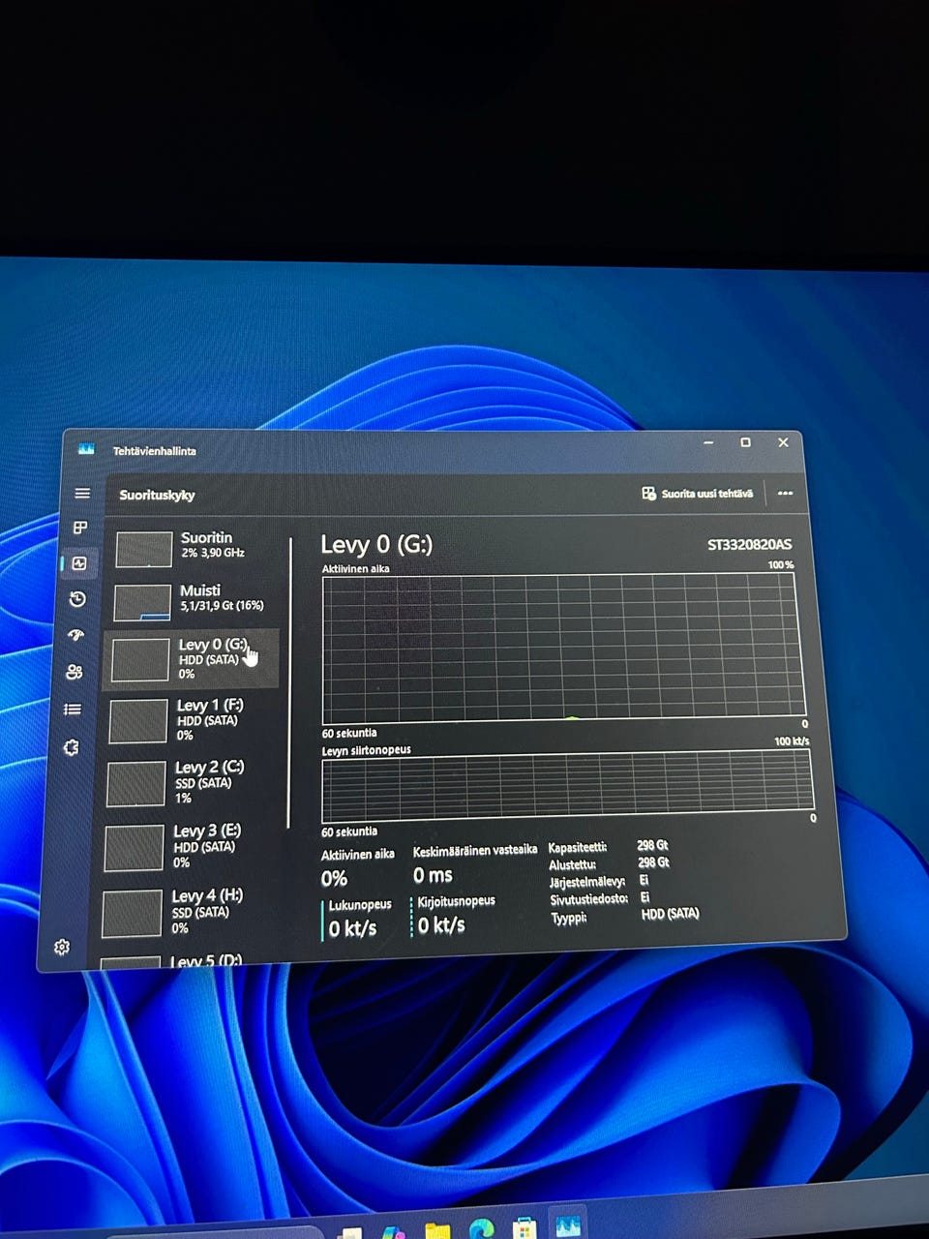Click the Kirjoitusnopeus '0 kt/s' value
Image resolution: width=929 pixels, height=1239 pixels.
pyautogui.click(x=441, y=925)
